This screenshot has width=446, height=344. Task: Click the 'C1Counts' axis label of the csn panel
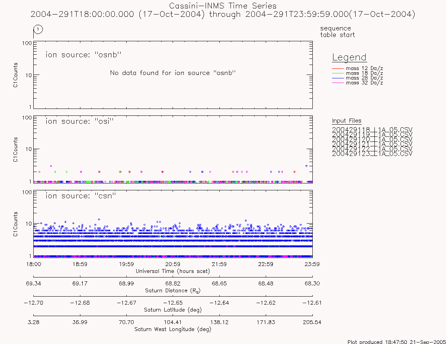(15, 224)
